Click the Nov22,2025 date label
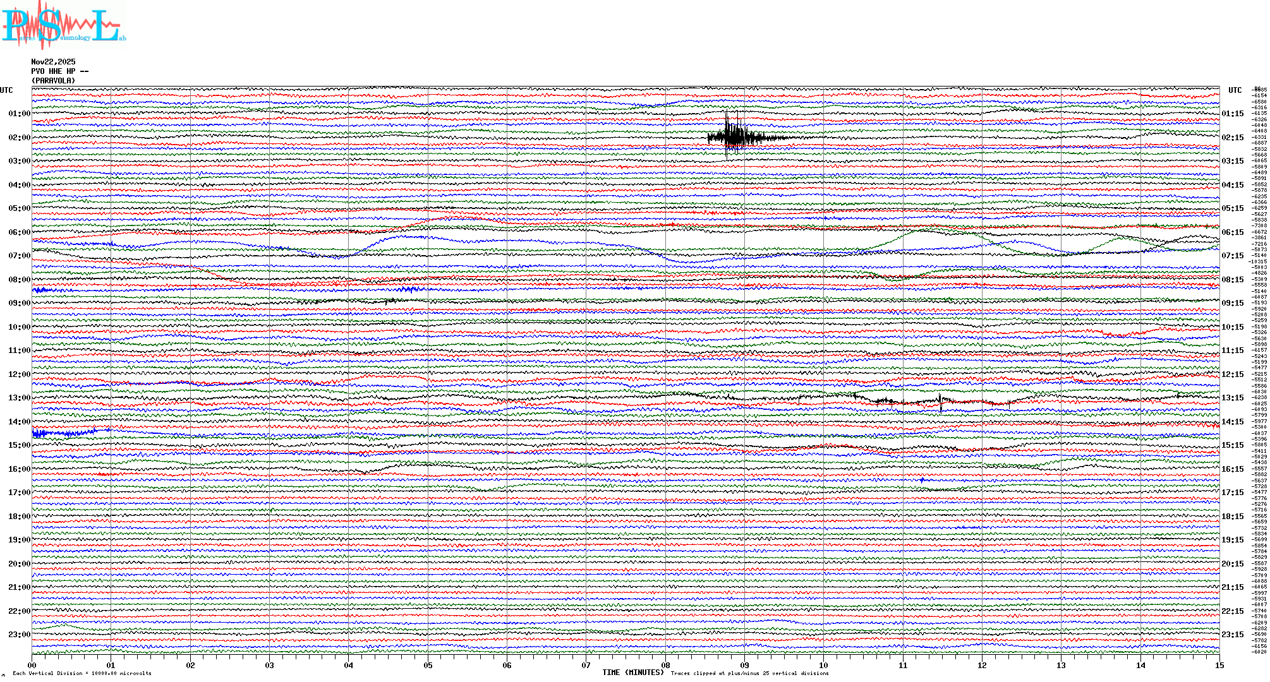 53,62
